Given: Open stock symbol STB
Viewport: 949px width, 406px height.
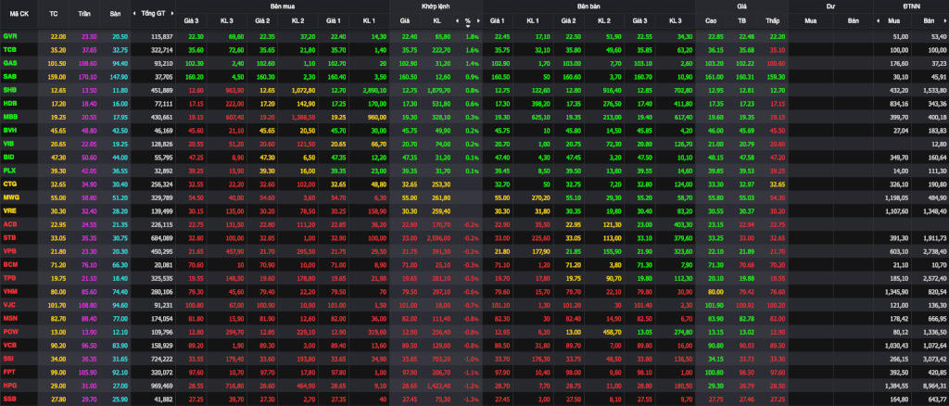Looking at the screenshot, I should (x=9, y=236).
